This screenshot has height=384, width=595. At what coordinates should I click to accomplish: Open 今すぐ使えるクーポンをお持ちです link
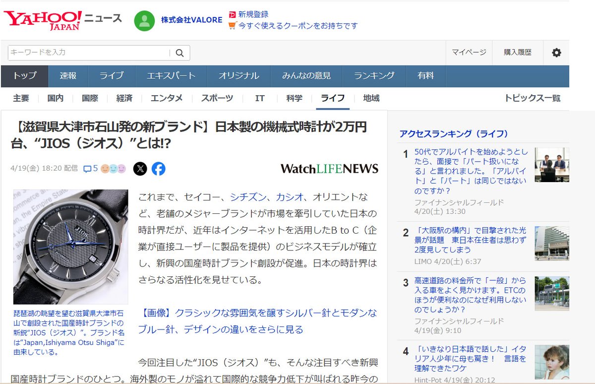click(297, 25)
